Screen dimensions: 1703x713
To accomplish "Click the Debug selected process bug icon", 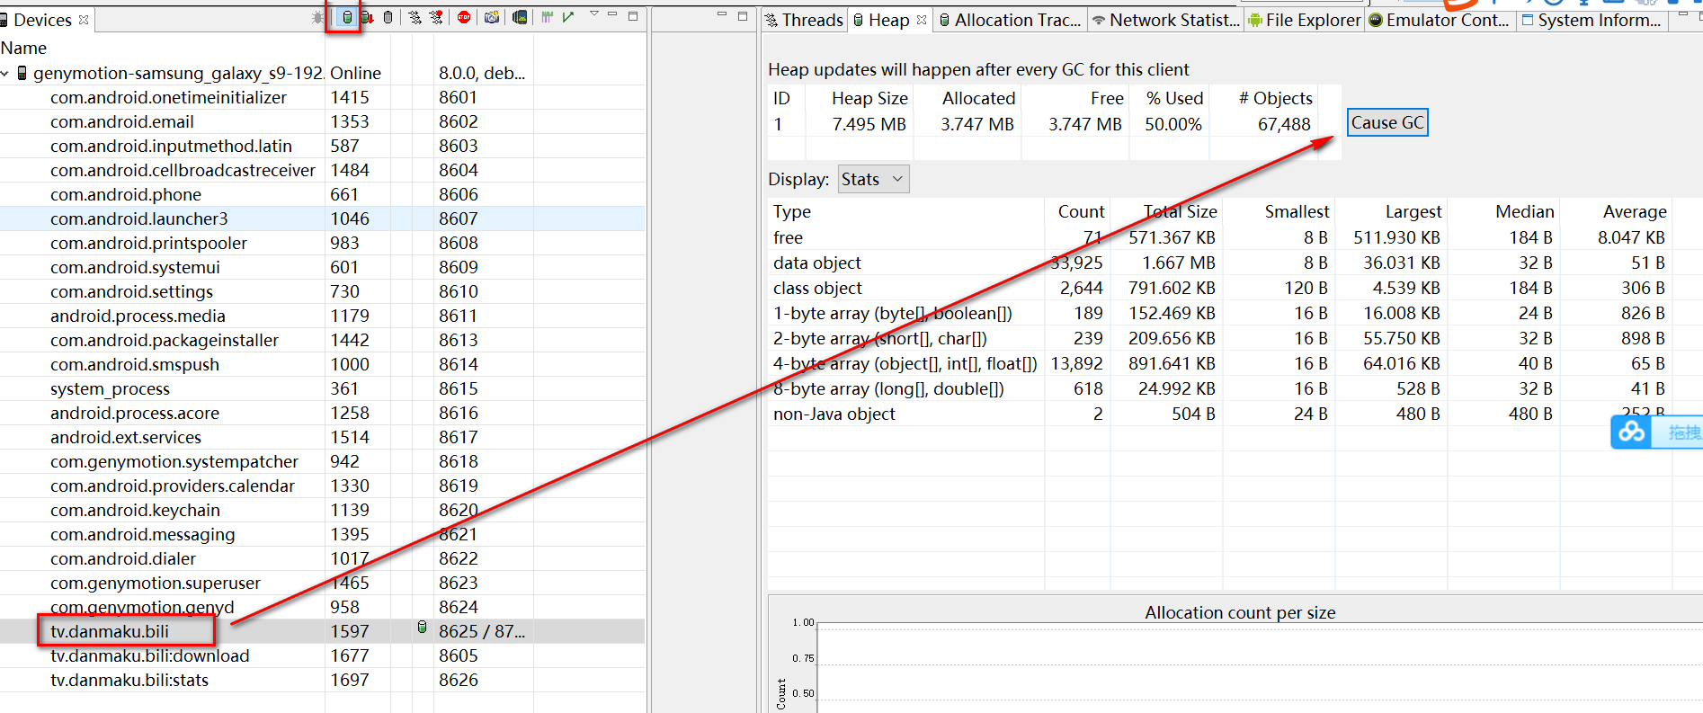I will tap(317, 17).
